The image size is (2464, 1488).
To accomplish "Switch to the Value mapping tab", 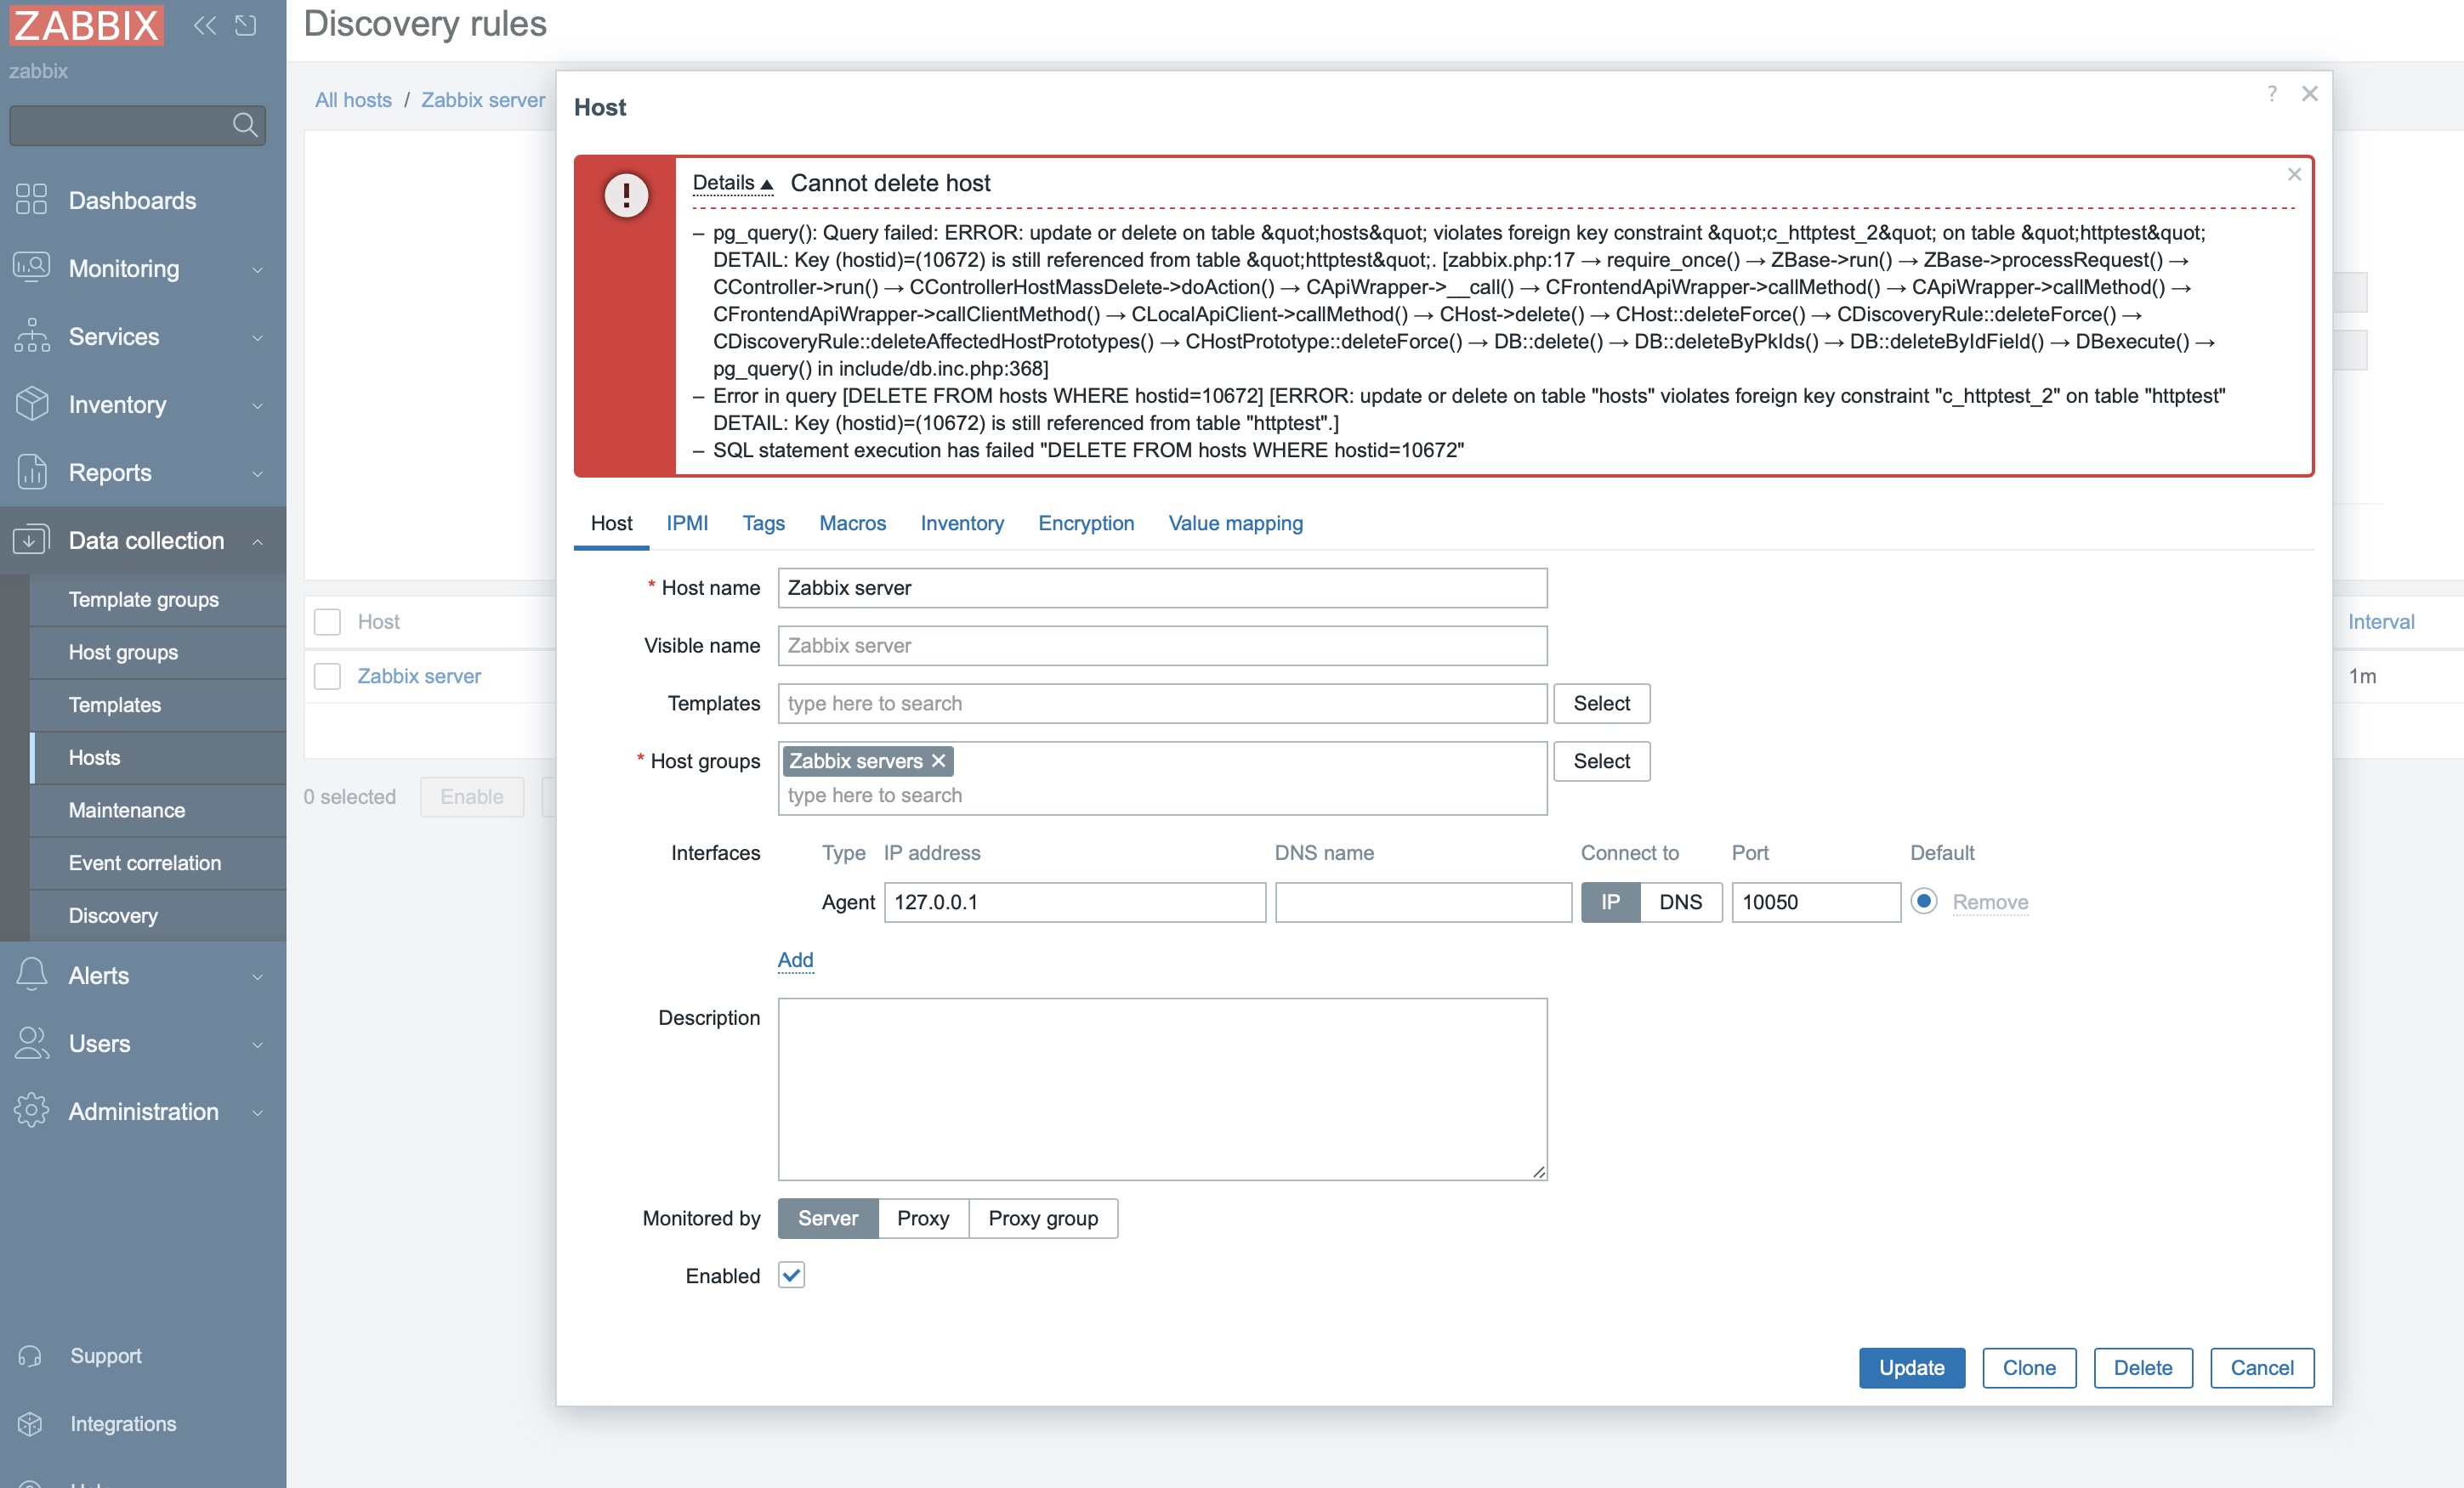I will (1235, 523).
